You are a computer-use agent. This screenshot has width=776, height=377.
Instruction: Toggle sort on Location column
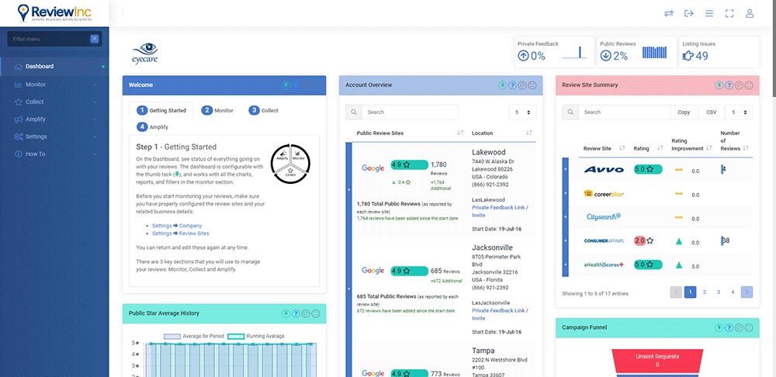pyautogui.click(x=529, y=133)
